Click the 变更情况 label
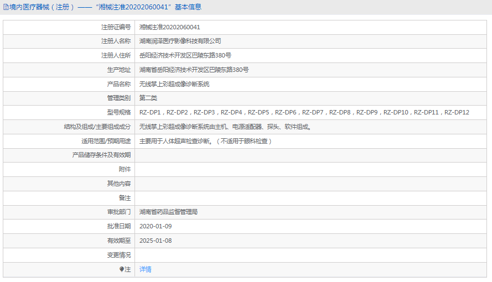Screen dimensions: 492x282 point(118,255)
